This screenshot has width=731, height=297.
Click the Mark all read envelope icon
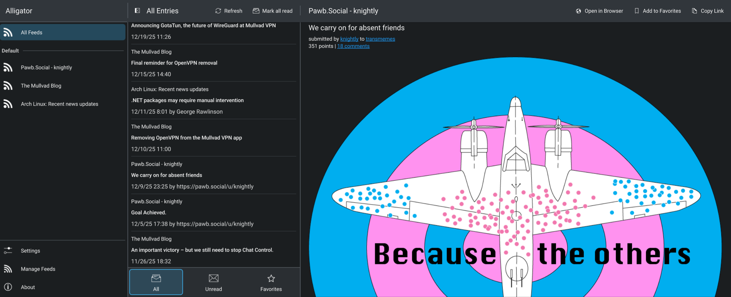tap(256, 11)
